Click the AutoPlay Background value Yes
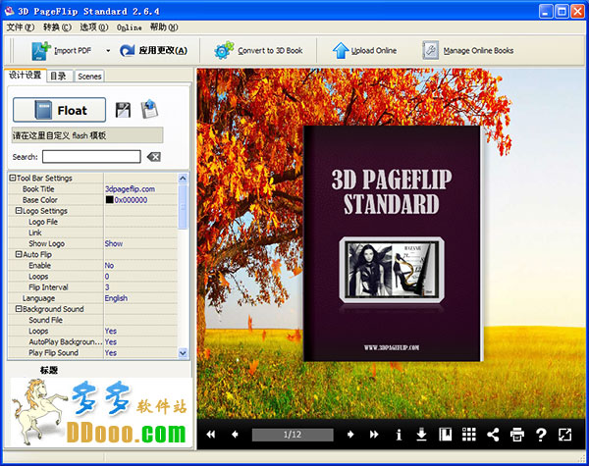 [x=110, y=341]
